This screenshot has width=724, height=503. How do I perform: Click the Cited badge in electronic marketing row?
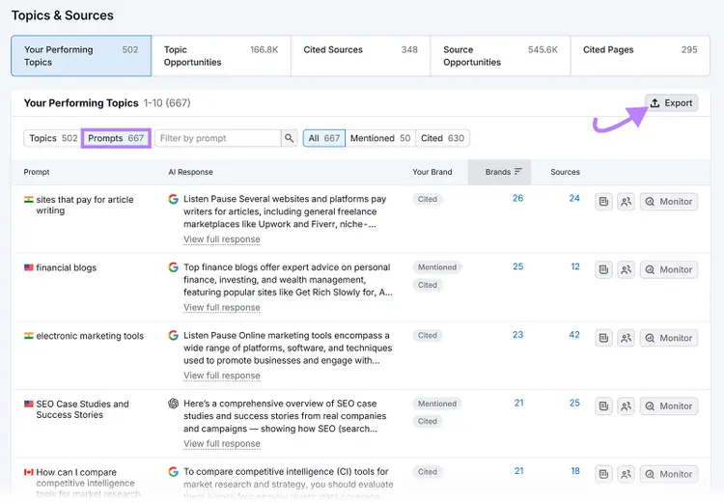427,335
